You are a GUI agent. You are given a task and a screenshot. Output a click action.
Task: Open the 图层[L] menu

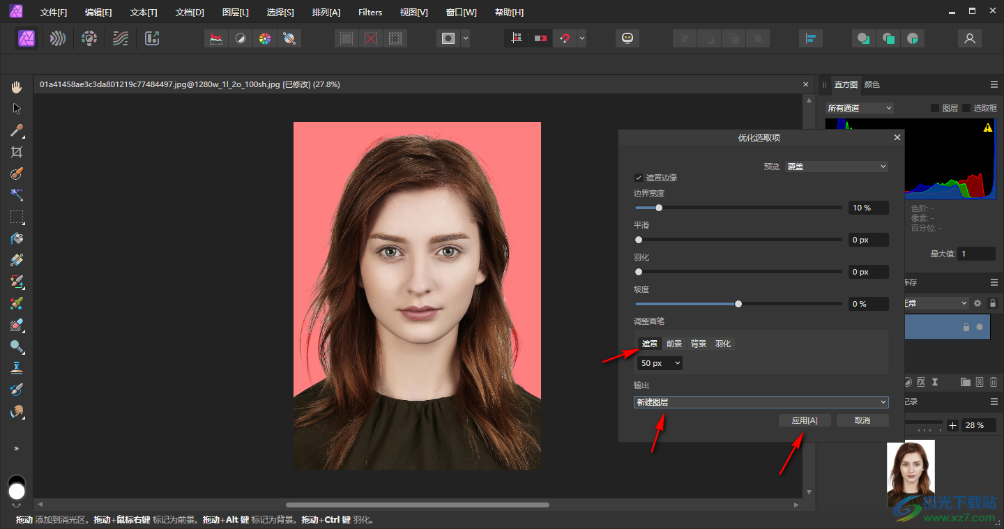point(235,13)
